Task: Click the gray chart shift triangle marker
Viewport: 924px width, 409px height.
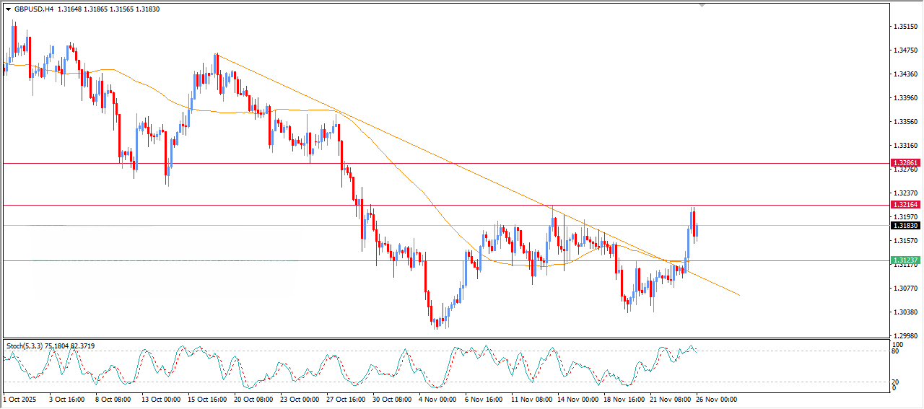Action: pyautogui.click(x=702, y=5)
